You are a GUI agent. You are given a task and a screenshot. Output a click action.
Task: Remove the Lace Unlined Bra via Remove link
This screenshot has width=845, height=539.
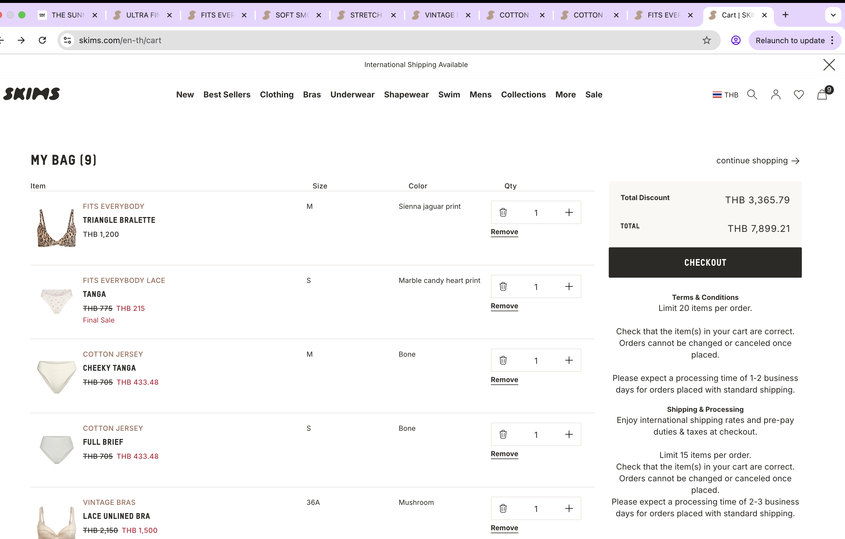[504, 528]
